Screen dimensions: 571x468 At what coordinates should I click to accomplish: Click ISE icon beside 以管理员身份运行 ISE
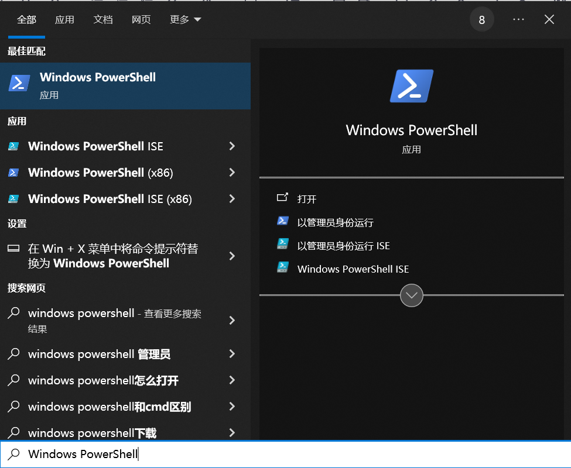(283, 243)
